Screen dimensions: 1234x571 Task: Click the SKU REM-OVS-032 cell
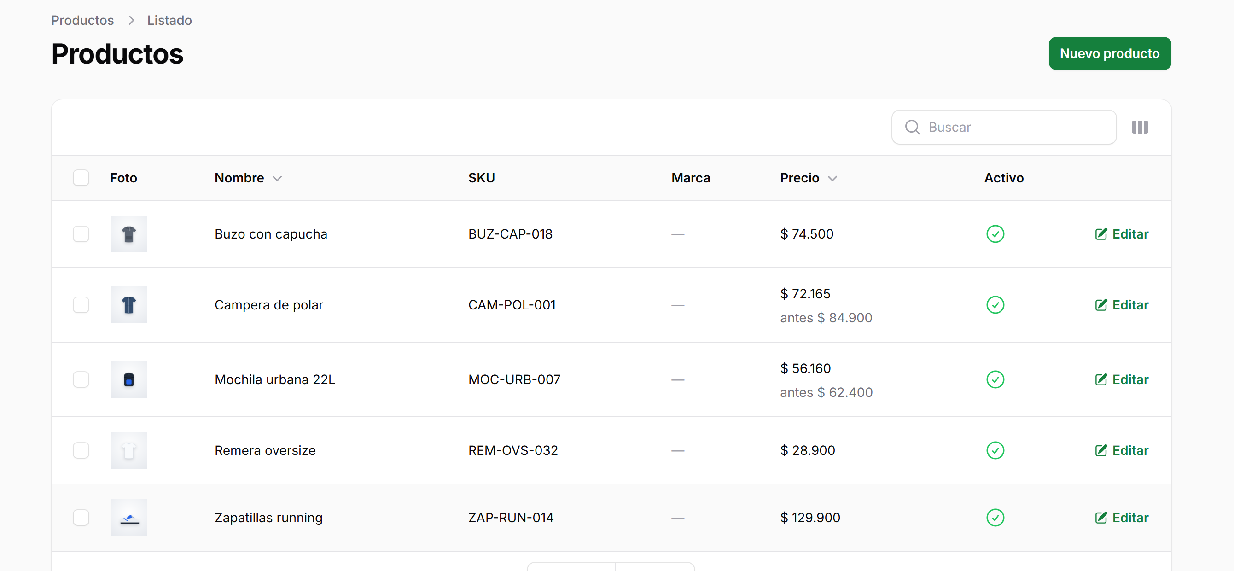click(513, 450)
